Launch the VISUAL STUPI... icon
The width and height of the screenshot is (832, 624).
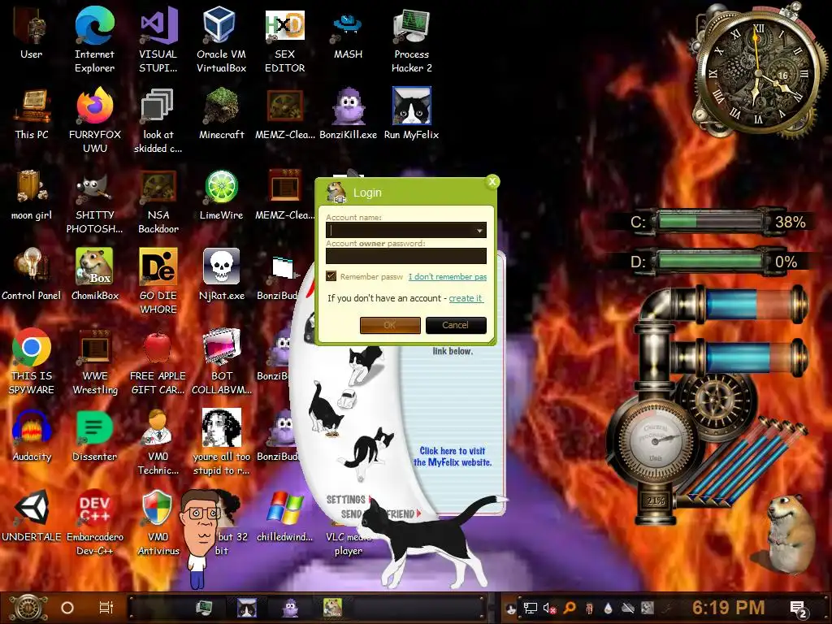coord(158,27)
